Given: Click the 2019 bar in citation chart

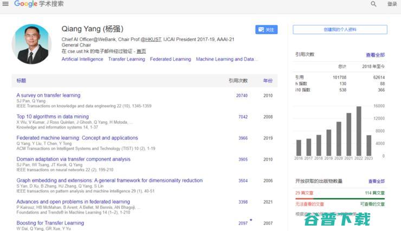Looking at the screenshot, I should pos(328,143).
